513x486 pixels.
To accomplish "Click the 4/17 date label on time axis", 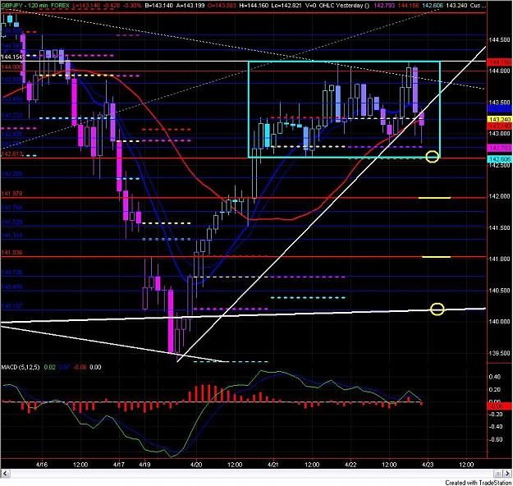I will pos(119,465).
